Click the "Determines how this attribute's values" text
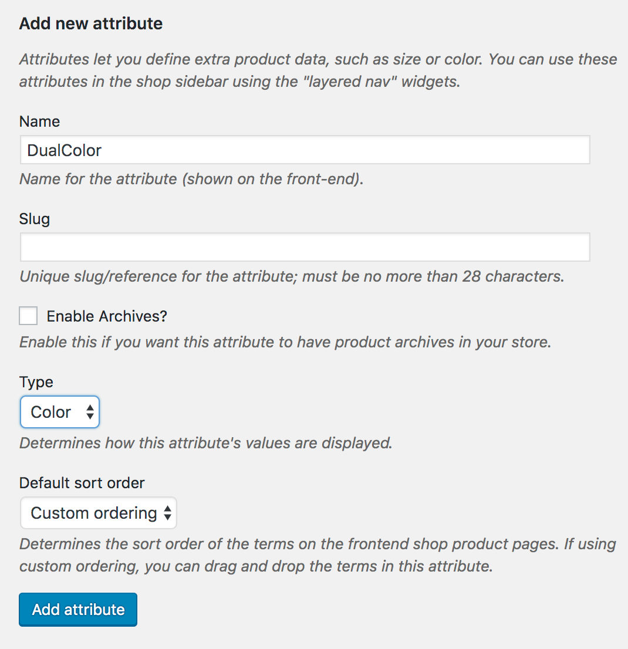 (205, 442)
